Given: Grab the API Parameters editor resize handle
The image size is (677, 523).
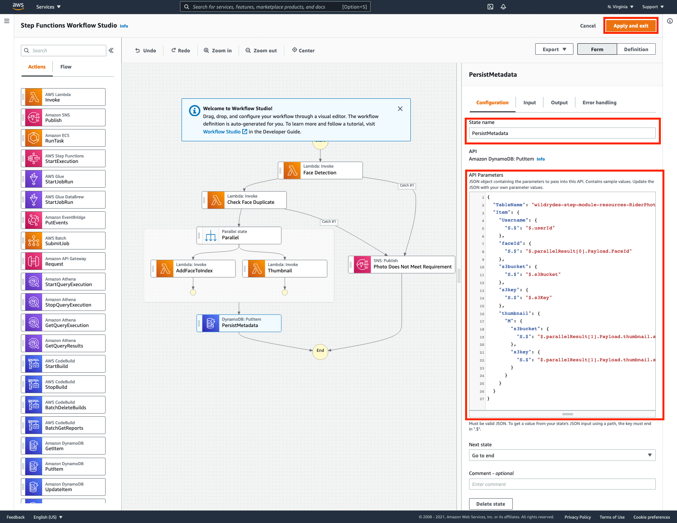Looking at the screenshot, I should coord(568,414).
